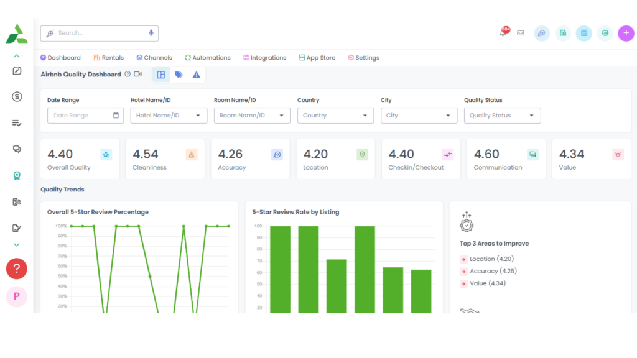This screenshot has height=358, width=637.
Task: Open the Country dropdown
Action: point(335,116)
